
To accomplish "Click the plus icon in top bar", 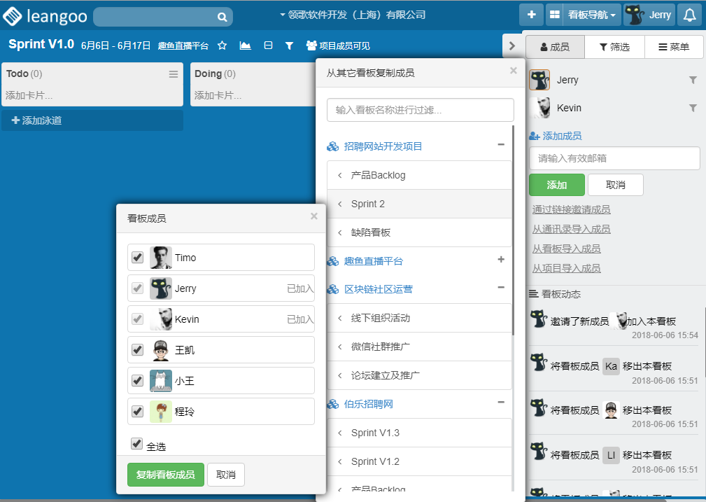I will [x=531, y=15].
